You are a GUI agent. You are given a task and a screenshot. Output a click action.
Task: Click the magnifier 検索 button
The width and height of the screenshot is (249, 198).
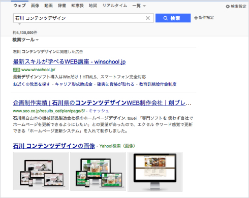[x=173, y=18]
